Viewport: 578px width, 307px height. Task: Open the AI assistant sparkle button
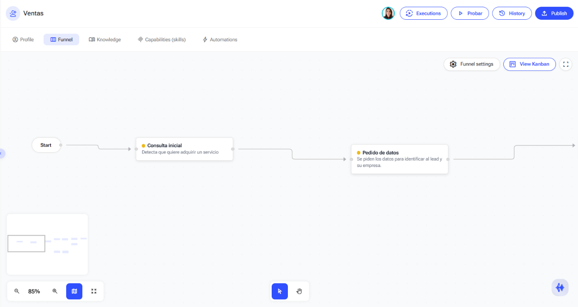click(x=560, y=288)
